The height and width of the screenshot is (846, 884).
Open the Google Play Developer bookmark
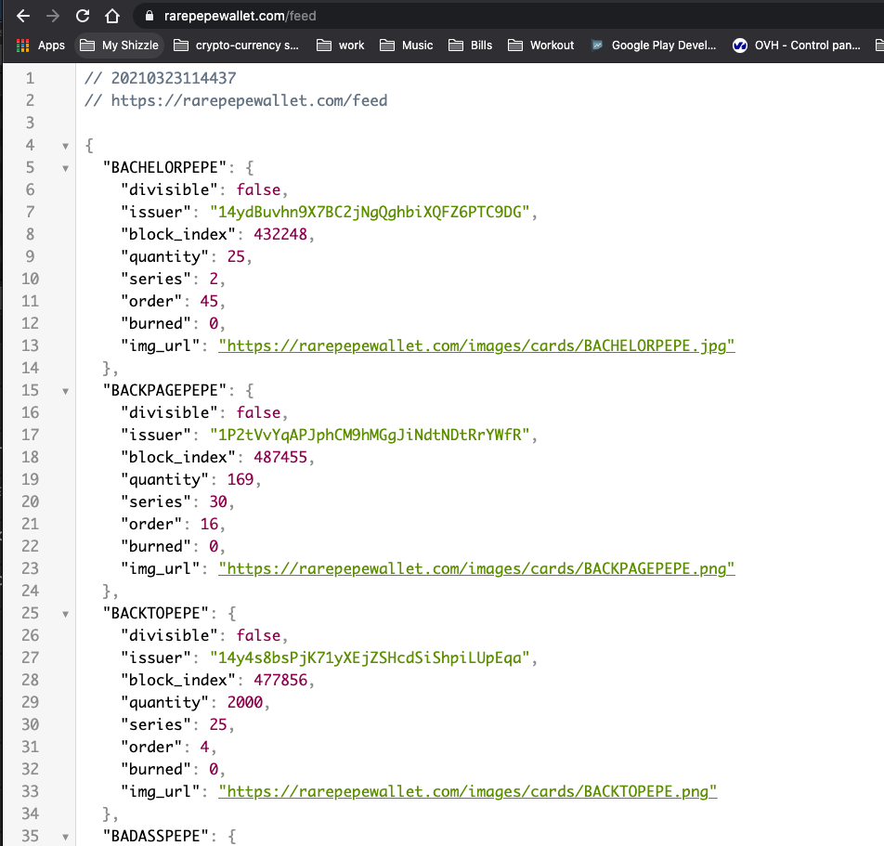click(654, 46)
